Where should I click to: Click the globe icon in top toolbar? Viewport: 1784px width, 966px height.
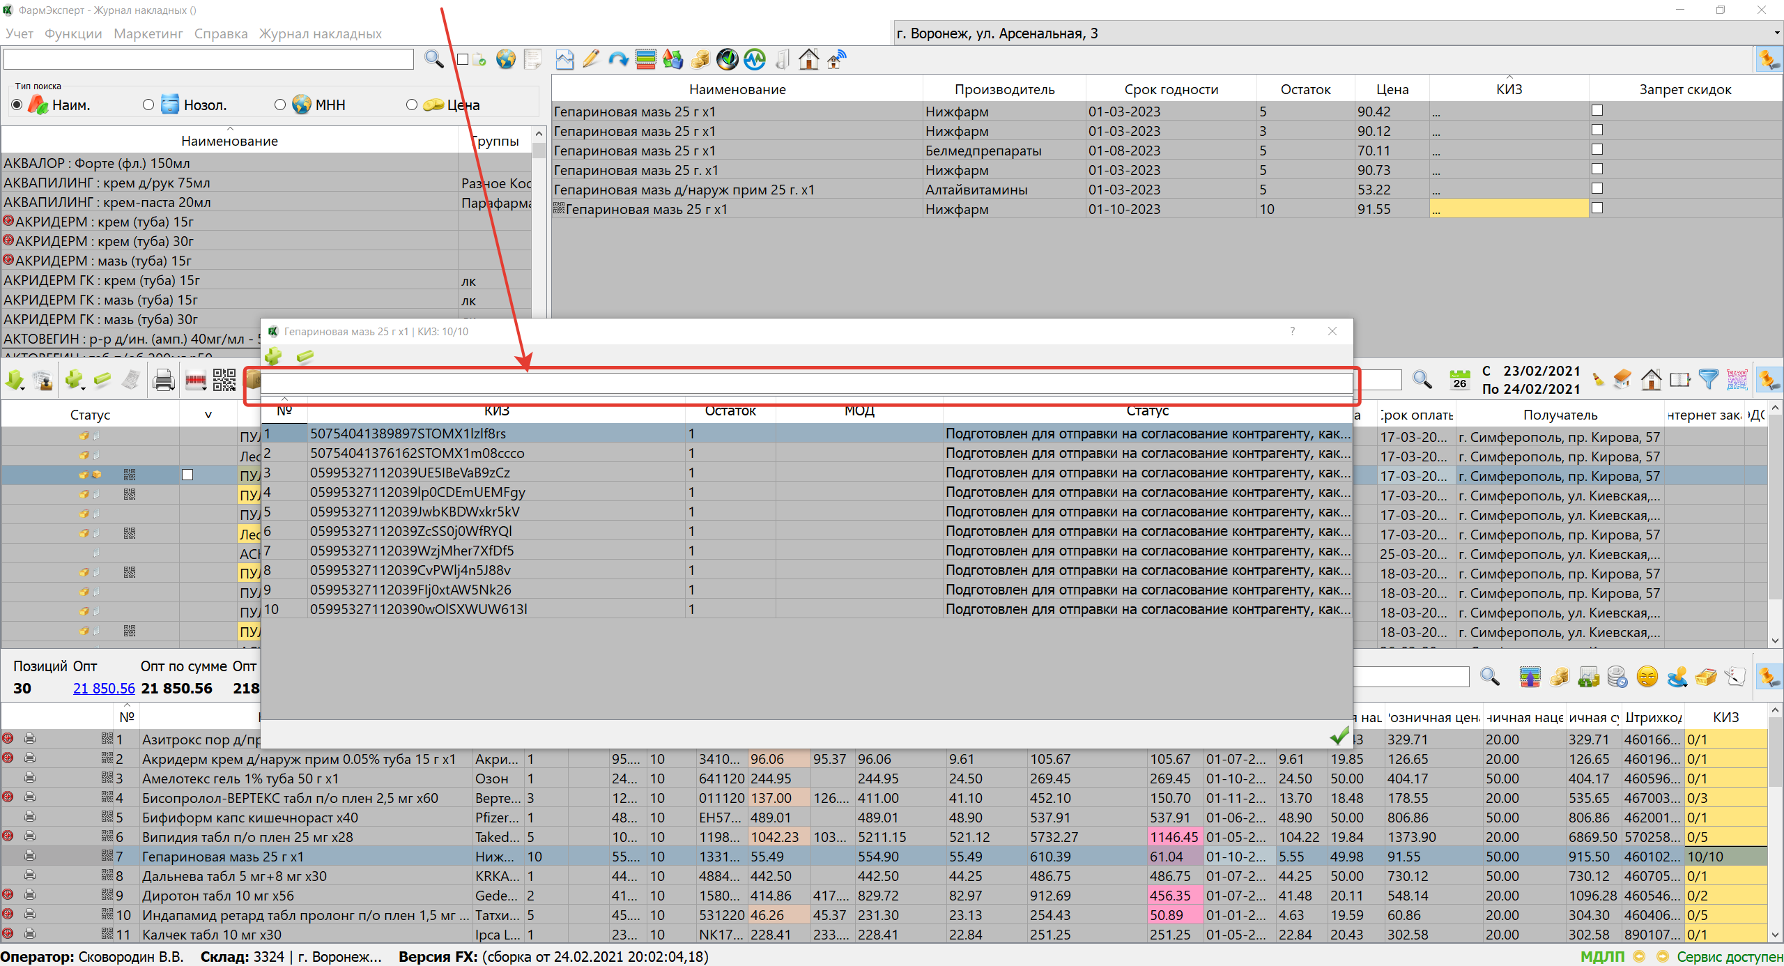[506, 60]
